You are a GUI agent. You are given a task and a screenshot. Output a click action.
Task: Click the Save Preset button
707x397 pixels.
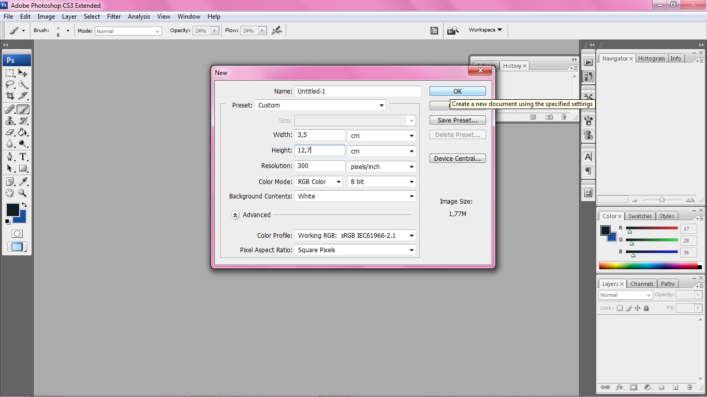click(x=458, y=120)
